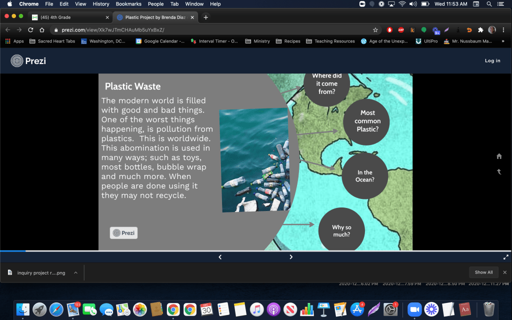512x320 pixels.
Task: Select the 'In the Ocean?' topic circle
Action: (365, 176)
